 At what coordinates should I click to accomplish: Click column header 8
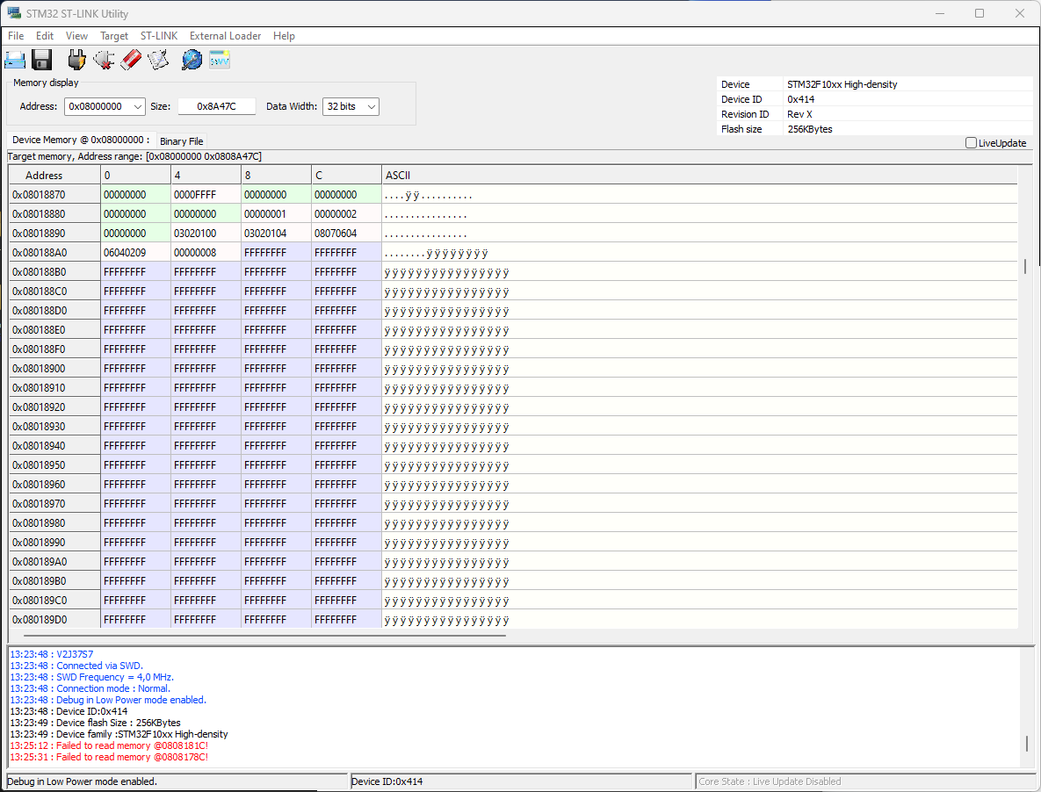click(x=276, y=175)
